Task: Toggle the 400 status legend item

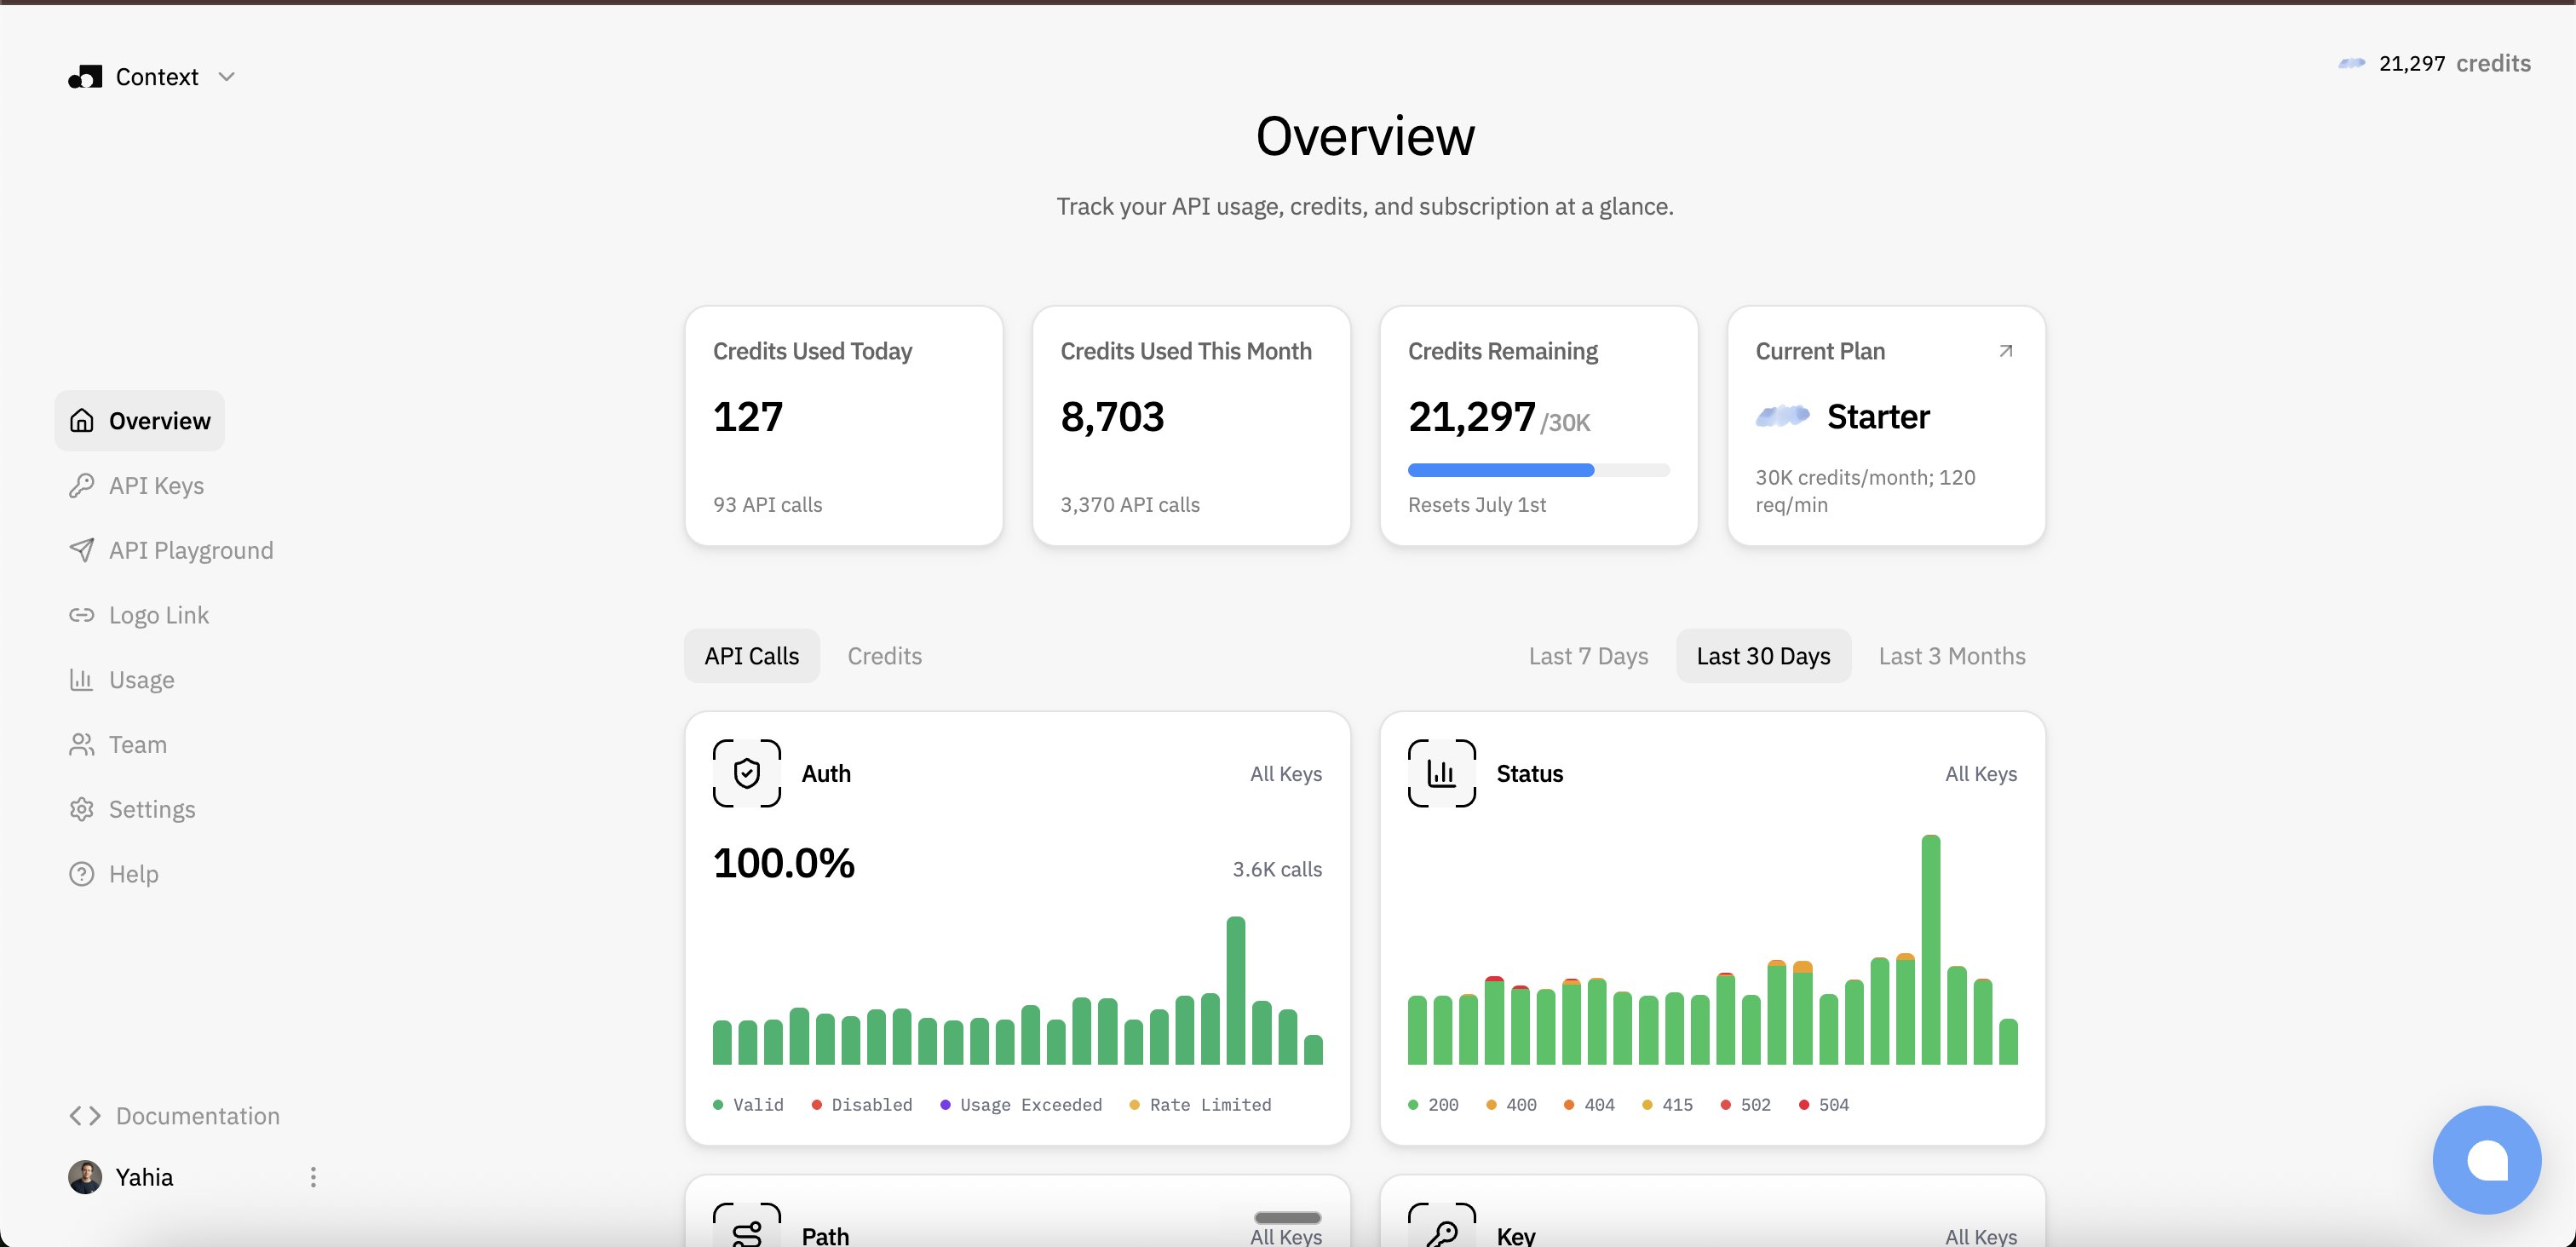Action: tap(1511, 1105)
